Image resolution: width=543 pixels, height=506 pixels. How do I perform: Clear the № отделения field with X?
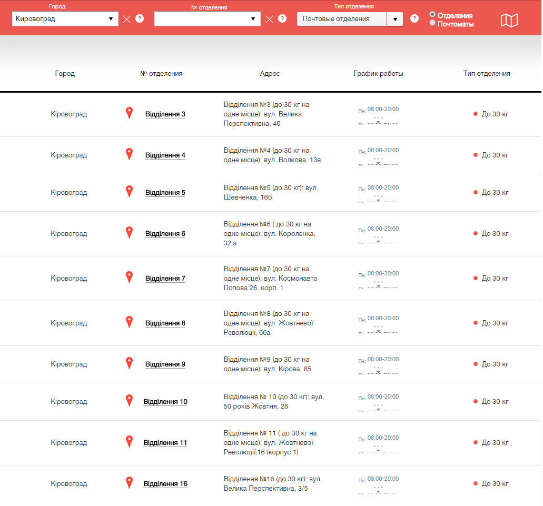coord(269,19)
